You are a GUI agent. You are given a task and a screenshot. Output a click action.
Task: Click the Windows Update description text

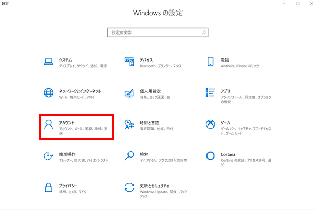(163, 194)
